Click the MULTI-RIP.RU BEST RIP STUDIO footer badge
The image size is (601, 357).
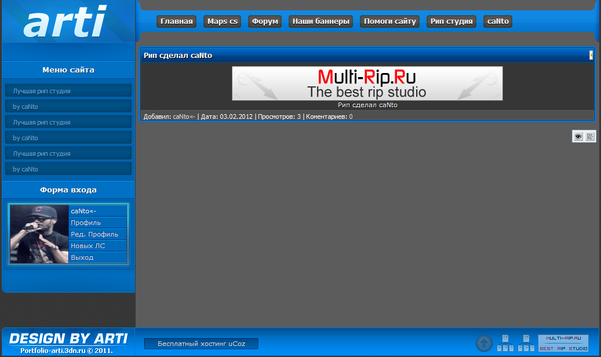pyautogui.click(x=563, y=343)
